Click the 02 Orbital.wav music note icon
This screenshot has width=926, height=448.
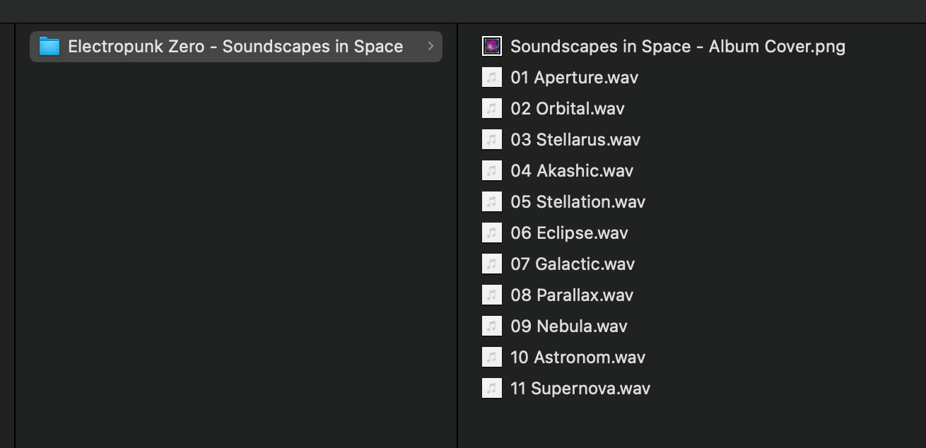click(x=492, y=109)
